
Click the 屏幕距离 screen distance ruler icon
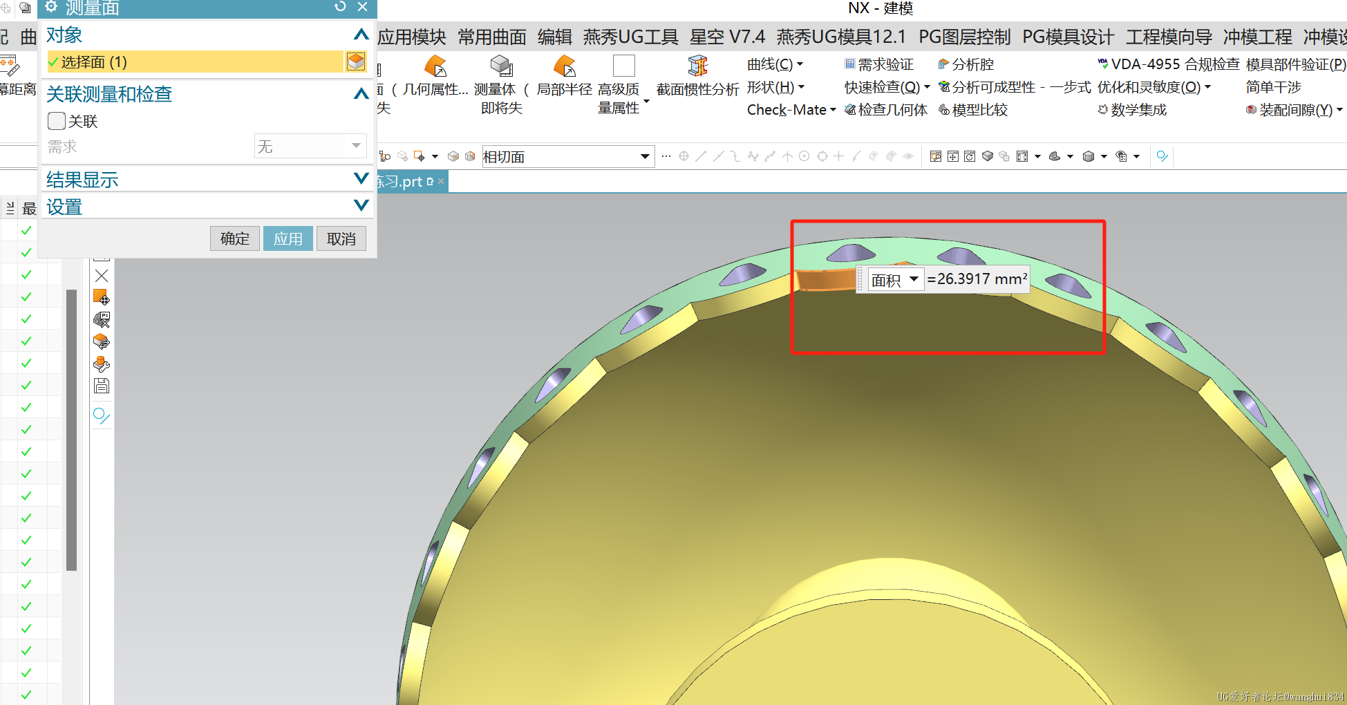[x=10, y=66]
